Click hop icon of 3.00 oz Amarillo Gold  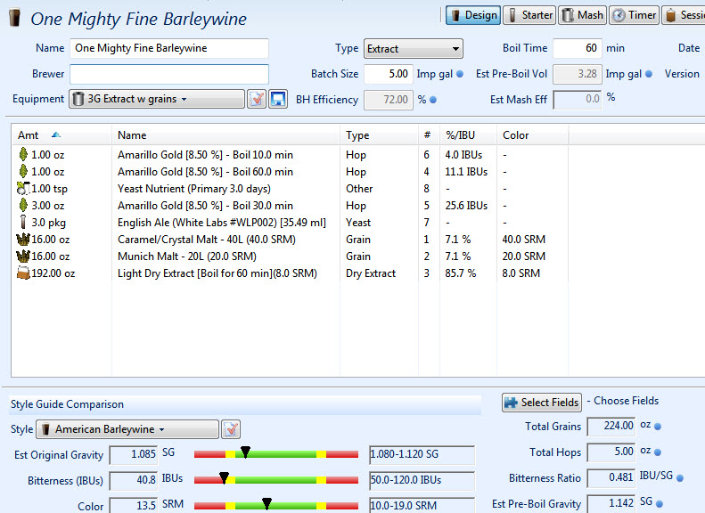[x=23, y=205]
